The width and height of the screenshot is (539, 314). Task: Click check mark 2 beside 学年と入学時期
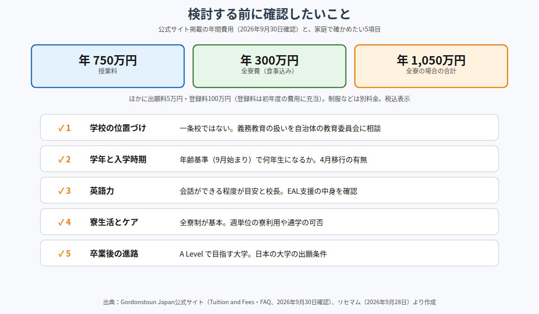pos(64,159)
